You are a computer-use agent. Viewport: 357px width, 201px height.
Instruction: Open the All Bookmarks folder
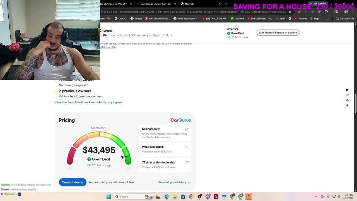[345, 19]
